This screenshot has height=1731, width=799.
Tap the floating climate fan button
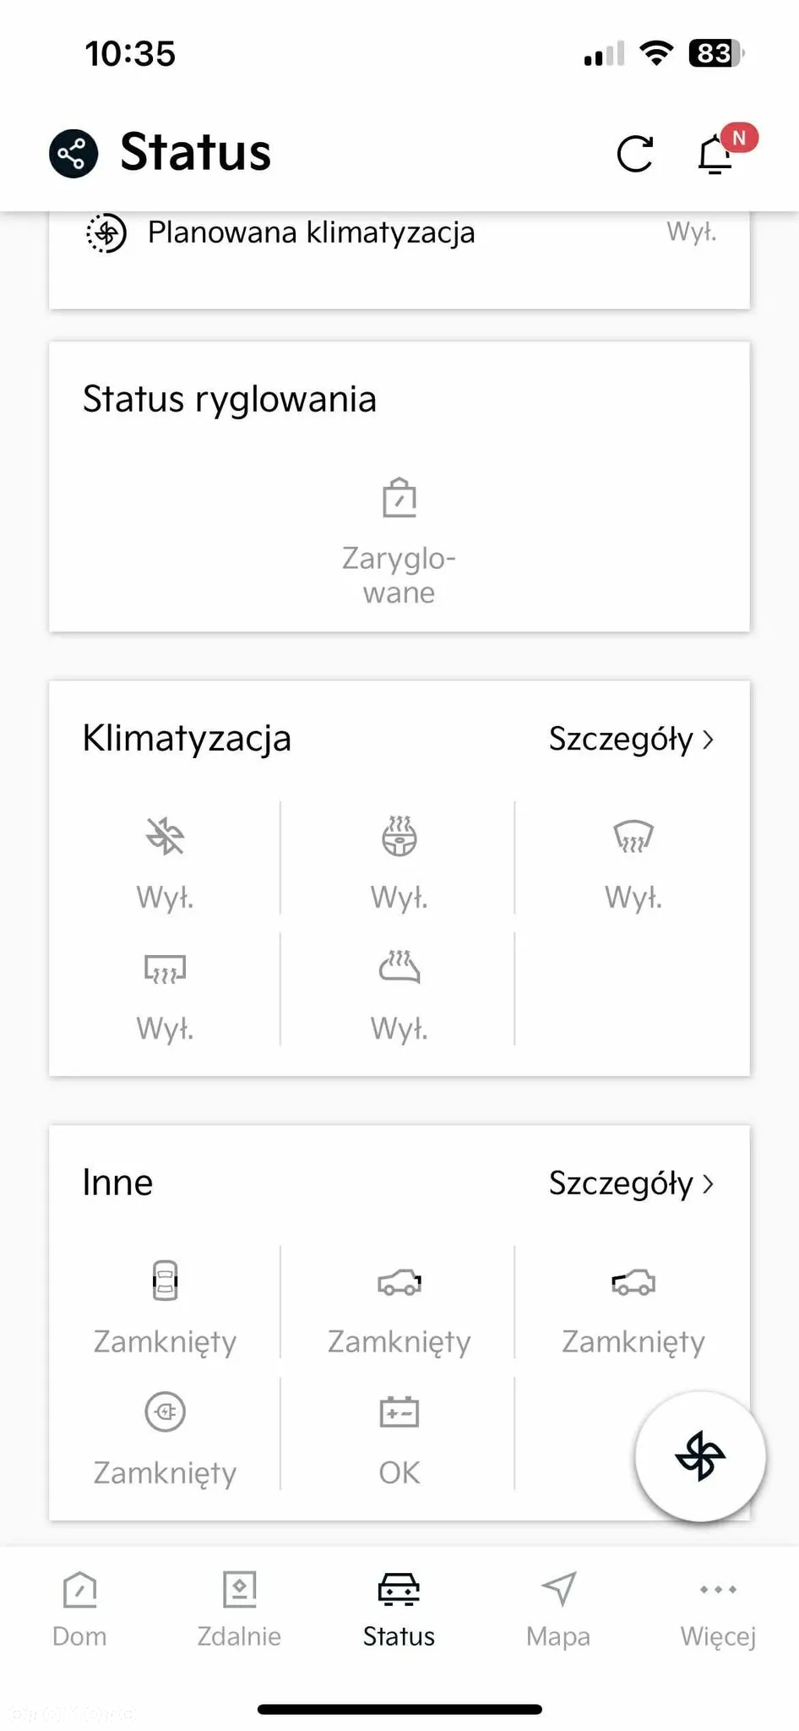pyautogui.click(x=700, y=1455)
